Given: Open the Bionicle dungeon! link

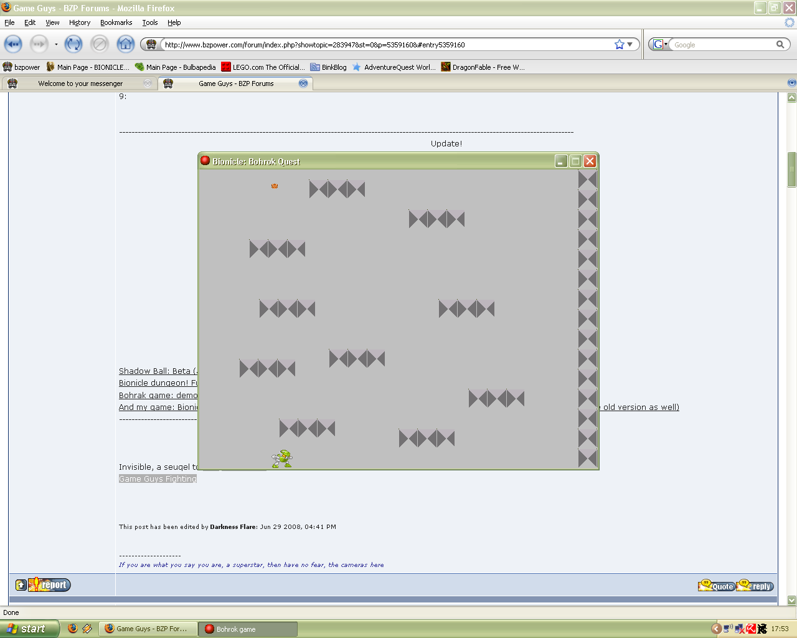Looking at the screenshot, I should (158, 383).
